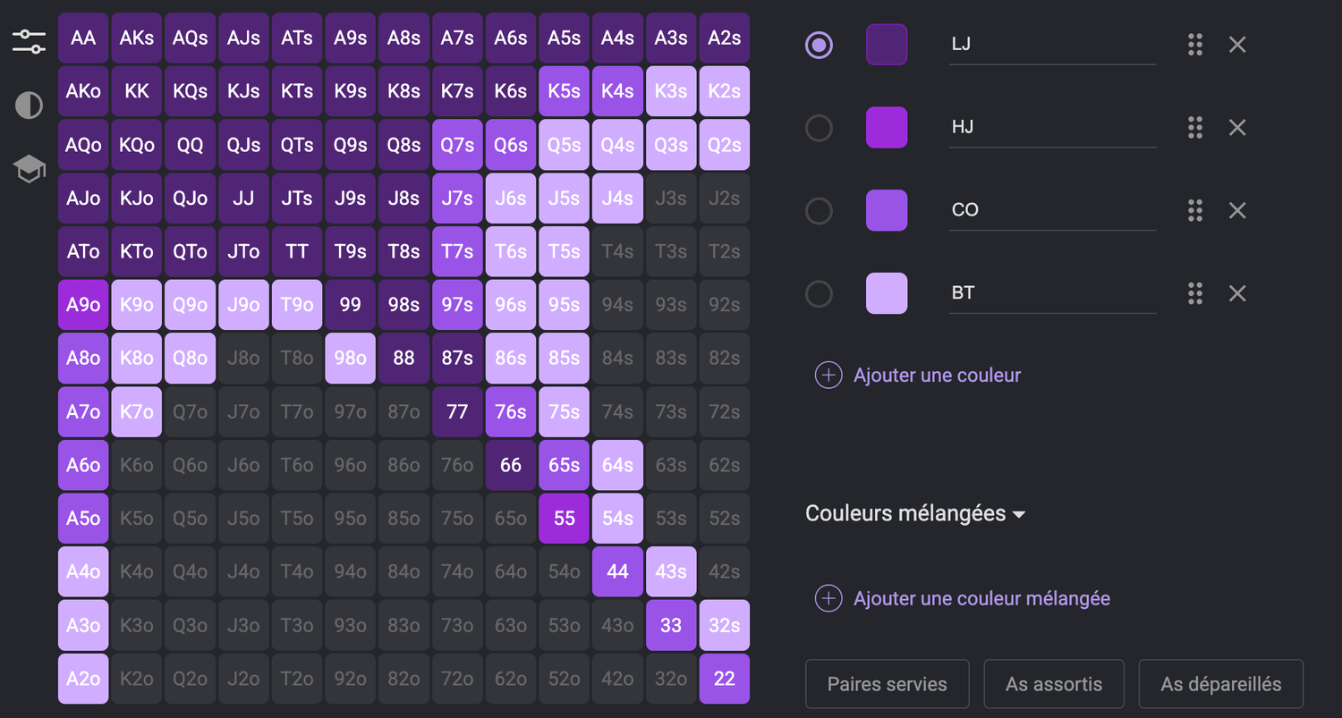Grab the drag handle next to HJ

click(x=1194, y=128)
